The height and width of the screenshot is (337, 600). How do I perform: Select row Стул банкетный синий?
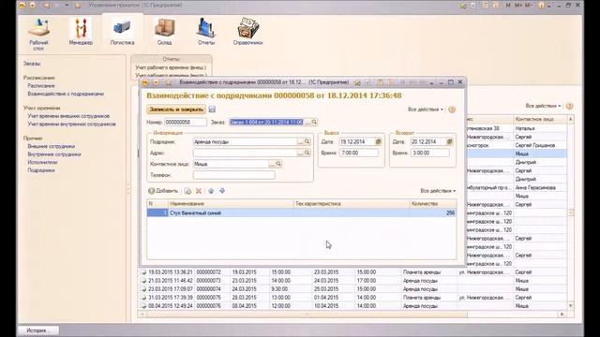point(302,212)
